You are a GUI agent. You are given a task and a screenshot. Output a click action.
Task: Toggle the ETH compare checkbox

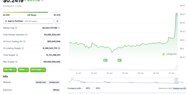(93, 88)
